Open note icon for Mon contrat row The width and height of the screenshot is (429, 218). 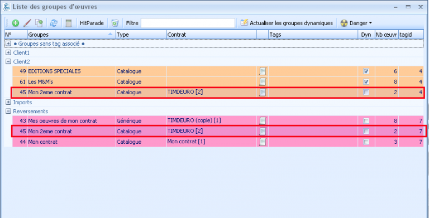[x=263, y=142]
